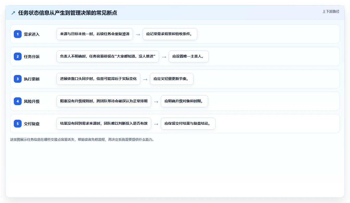Click step number badge 3
Screen dimensions: 350x203
(18, 79)
